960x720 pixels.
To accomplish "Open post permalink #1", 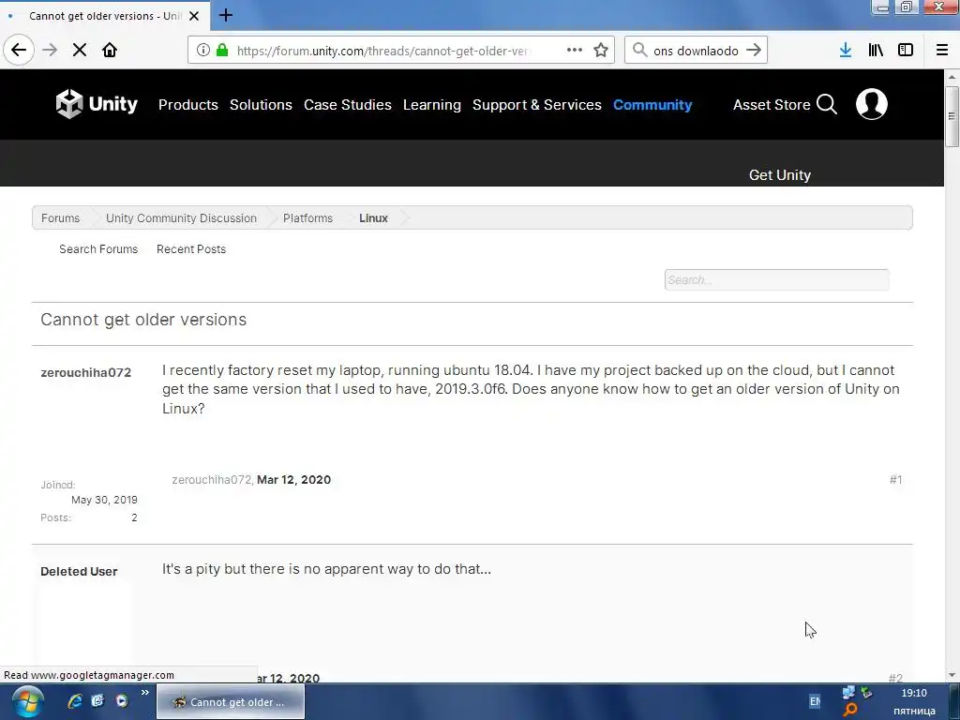I will click(x=895, y=479).
